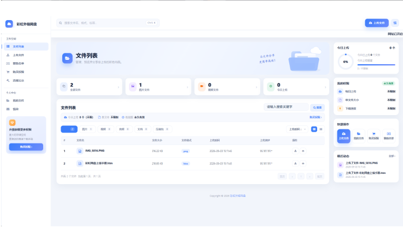
Task: Open 购买权限 in the sidebar
Action: [26, 72]
